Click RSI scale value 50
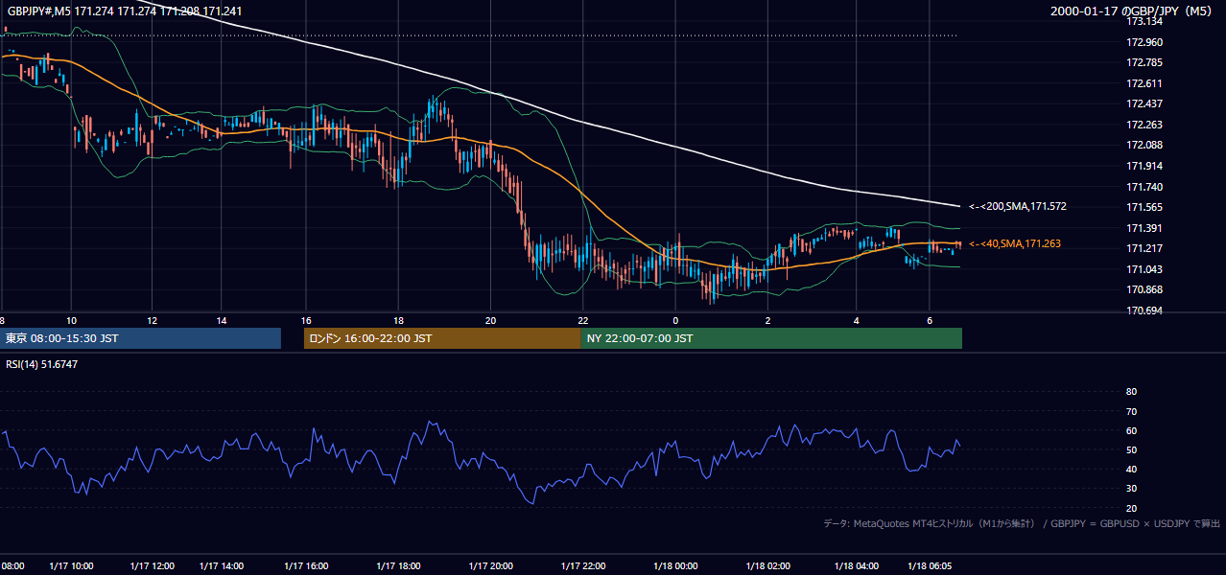 pos(1131,449)
